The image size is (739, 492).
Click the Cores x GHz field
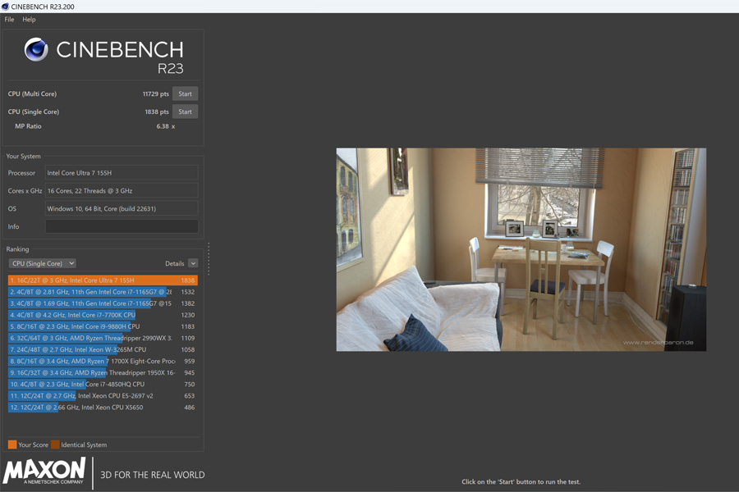(121, 191)
